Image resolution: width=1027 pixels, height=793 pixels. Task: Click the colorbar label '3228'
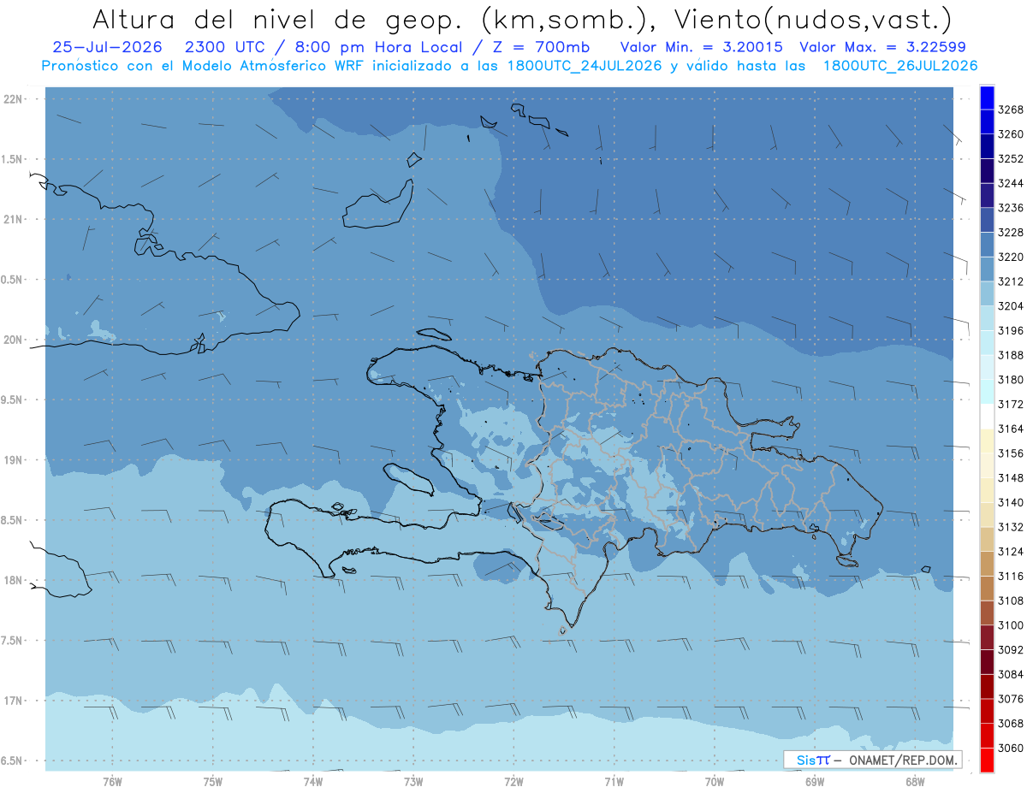(x=1011, y=232)
